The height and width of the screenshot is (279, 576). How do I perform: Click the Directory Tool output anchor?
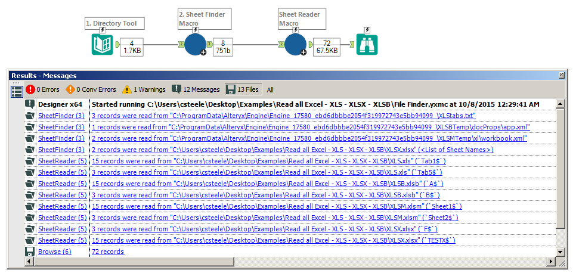tap(117, 45)
